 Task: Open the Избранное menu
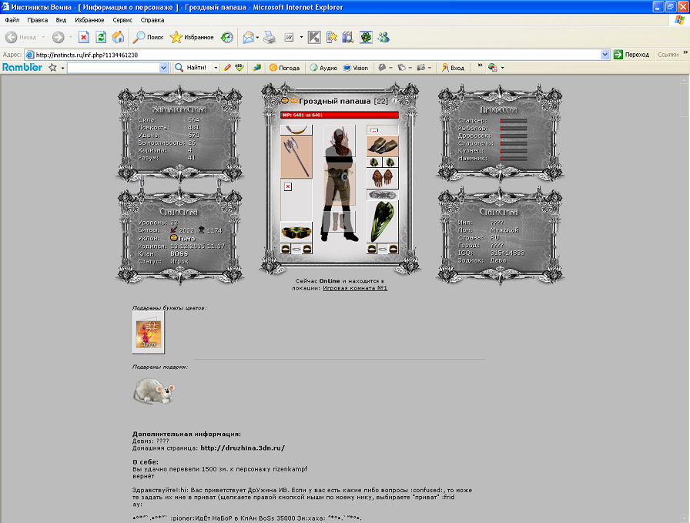(89, 20)
